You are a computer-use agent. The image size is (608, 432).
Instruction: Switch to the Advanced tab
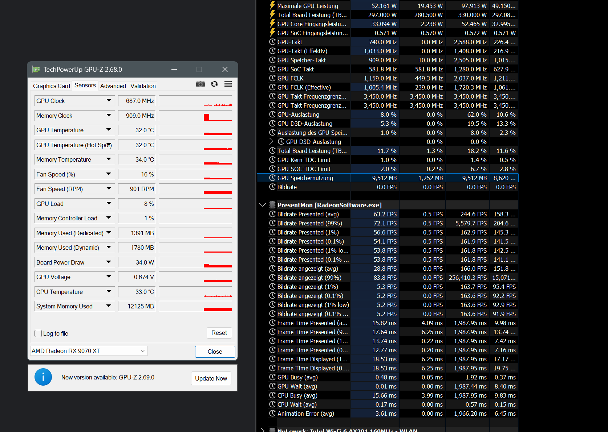pos(113,86)
